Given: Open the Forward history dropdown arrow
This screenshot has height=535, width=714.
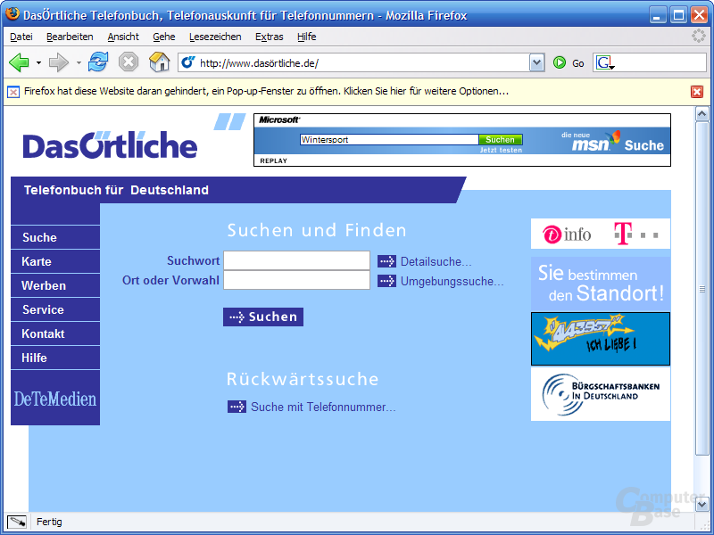Looking at the screenshot, I should pyautogui.click(x=79, y=62).
